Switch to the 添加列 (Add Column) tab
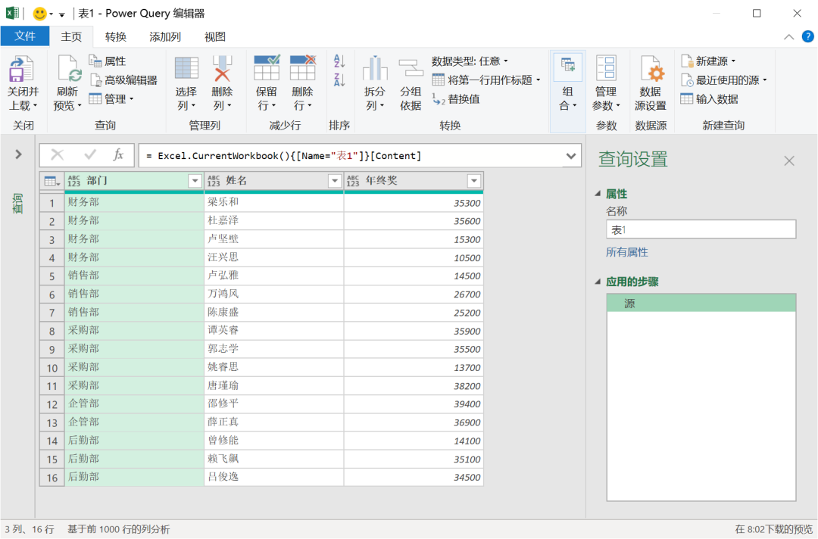The image size is (818, 539). [165, 36]
